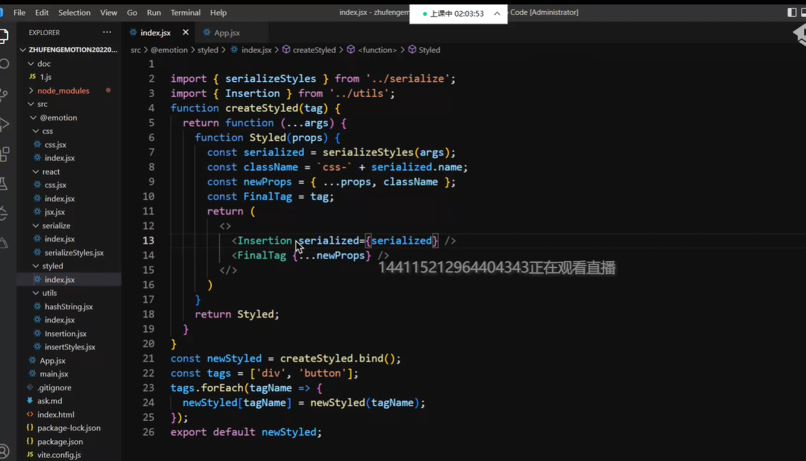The width and height of the screenshot is (806, 461).
Task: Click line number 21 in gutter
Action: tap(148, 358)
